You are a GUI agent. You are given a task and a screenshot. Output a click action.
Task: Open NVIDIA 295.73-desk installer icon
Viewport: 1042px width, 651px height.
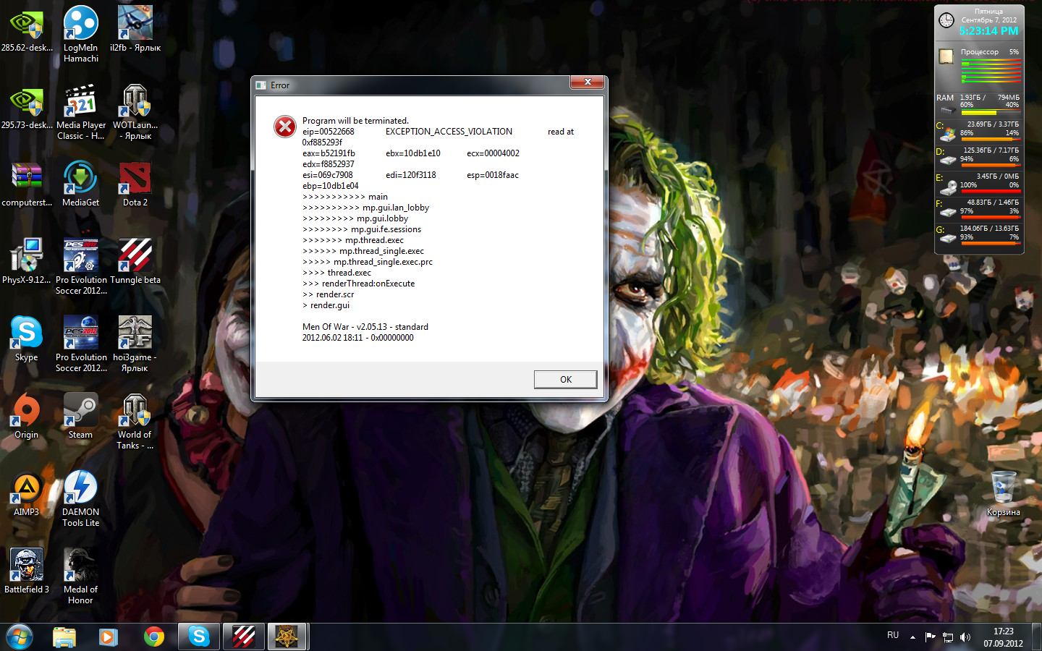pyautogui.click(x=27, y=109)
